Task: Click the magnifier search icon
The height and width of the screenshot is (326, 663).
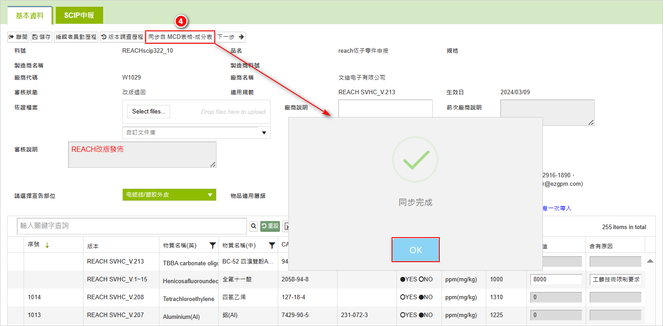Action: click(253, 226)
